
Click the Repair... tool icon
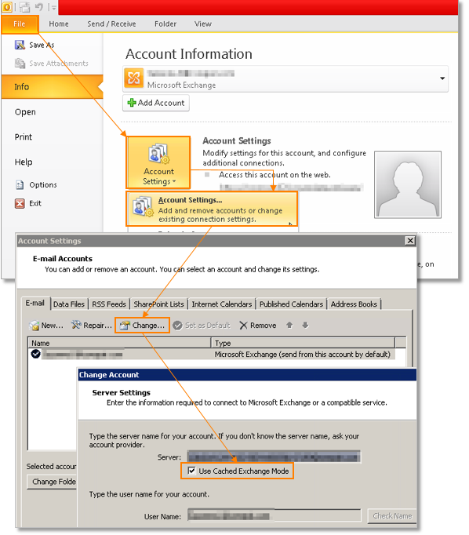76,325
